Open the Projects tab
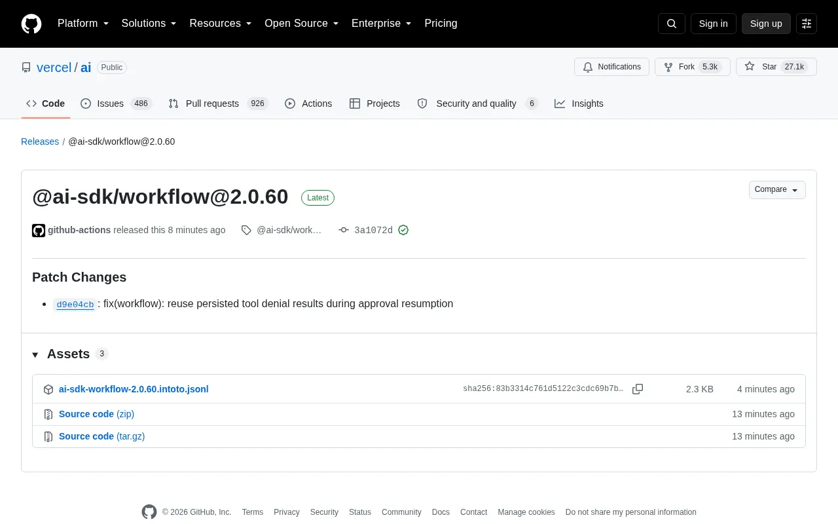The width and height of the screenshot is (838, 524). click(374, 103)
